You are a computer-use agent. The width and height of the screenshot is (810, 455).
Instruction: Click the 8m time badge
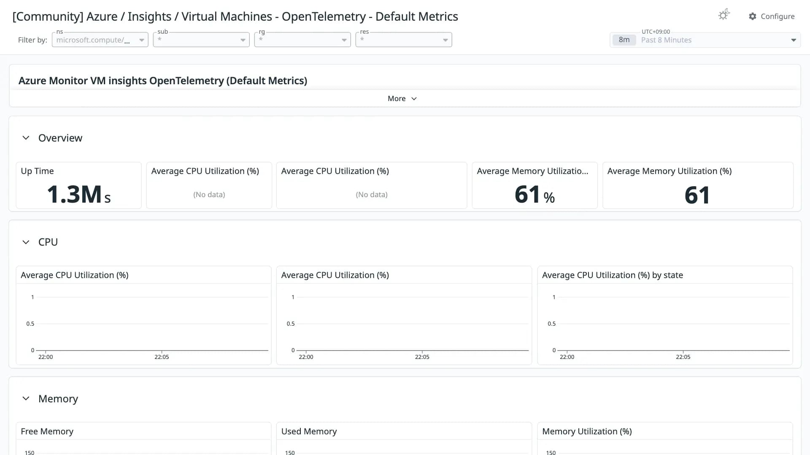624,40
